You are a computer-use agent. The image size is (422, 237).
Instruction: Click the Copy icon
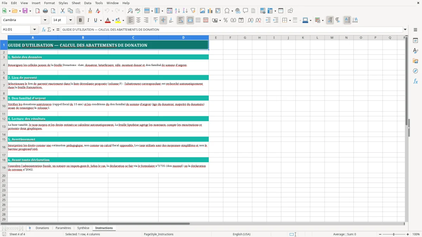pyautogui.click(x=70, y=11)
